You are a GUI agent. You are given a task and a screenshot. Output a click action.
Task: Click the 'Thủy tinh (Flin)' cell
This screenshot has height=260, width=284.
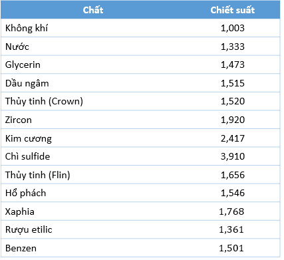[x=38, y=175]
